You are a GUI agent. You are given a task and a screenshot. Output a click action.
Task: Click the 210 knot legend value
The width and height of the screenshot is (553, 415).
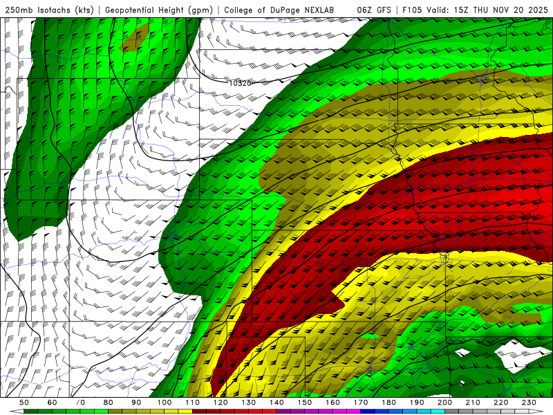(473, 403)
